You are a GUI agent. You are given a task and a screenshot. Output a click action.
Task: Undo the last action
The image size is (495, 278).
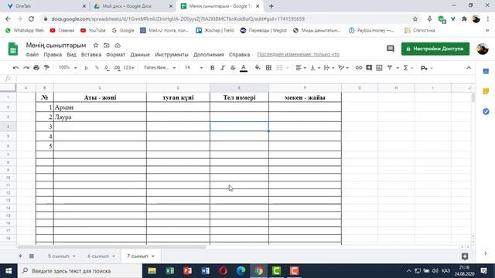coord(15,68)
